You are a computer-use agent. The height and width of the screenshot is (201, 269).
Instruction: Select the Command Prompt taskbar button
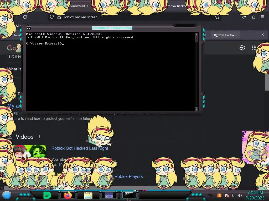pyautogui.click(x=129, y=195)
